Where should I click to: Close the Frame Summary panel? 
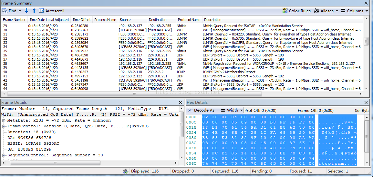(x=366, y=3)
